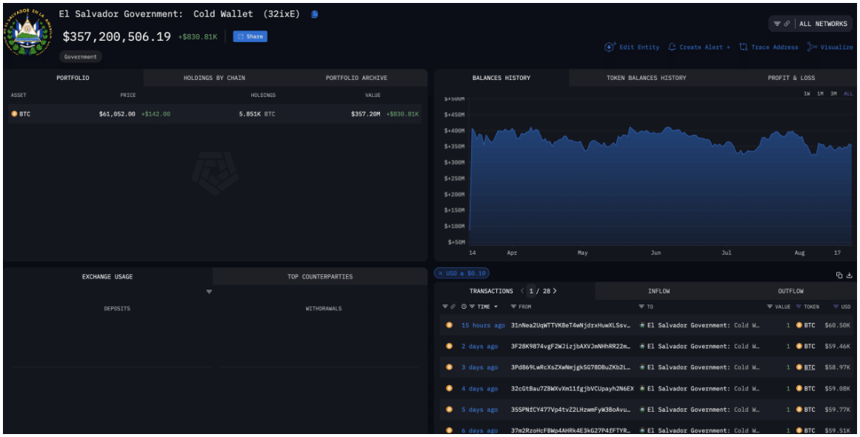Click the BTC coin icon in portfolio row

coord(14,114)
